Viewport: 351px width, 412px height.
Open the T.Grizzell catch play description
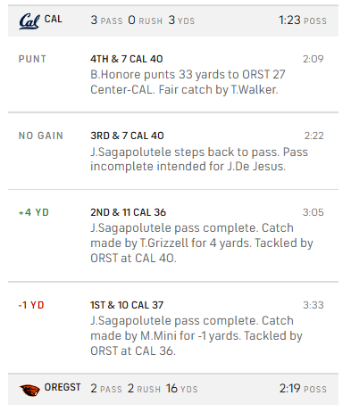(x=202, y=243)
